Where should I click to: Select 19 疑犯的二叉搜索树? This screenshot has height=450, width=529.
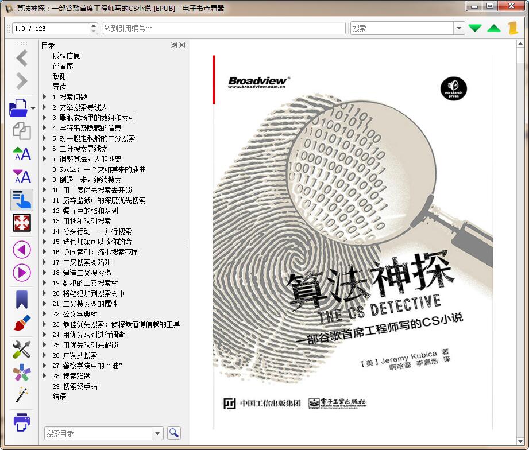(x=85, y=283)
